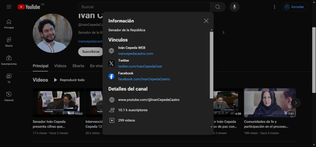Click the www.youtube.com/@IvanCepedaCastro text
The width and height of the screenshot is (316, 147).
click(x=149, y=100)
